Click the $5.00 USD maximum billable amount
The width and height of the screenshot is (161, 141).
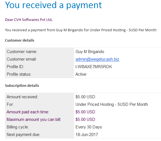pos(85,120)
